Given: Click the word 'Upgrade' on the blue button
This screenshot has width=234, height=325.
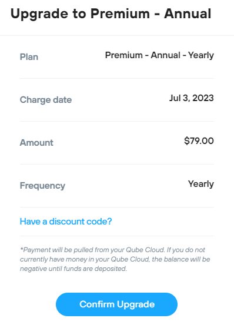Looking at the screenshot, I should tap(136, 304).
